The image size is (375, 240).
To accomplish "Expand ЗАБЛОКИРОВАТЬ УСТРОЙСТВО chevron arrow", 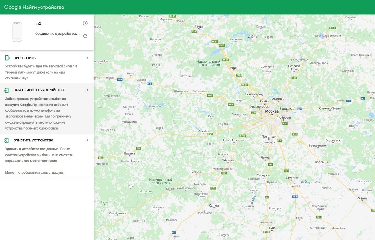I will pos(87,90).
